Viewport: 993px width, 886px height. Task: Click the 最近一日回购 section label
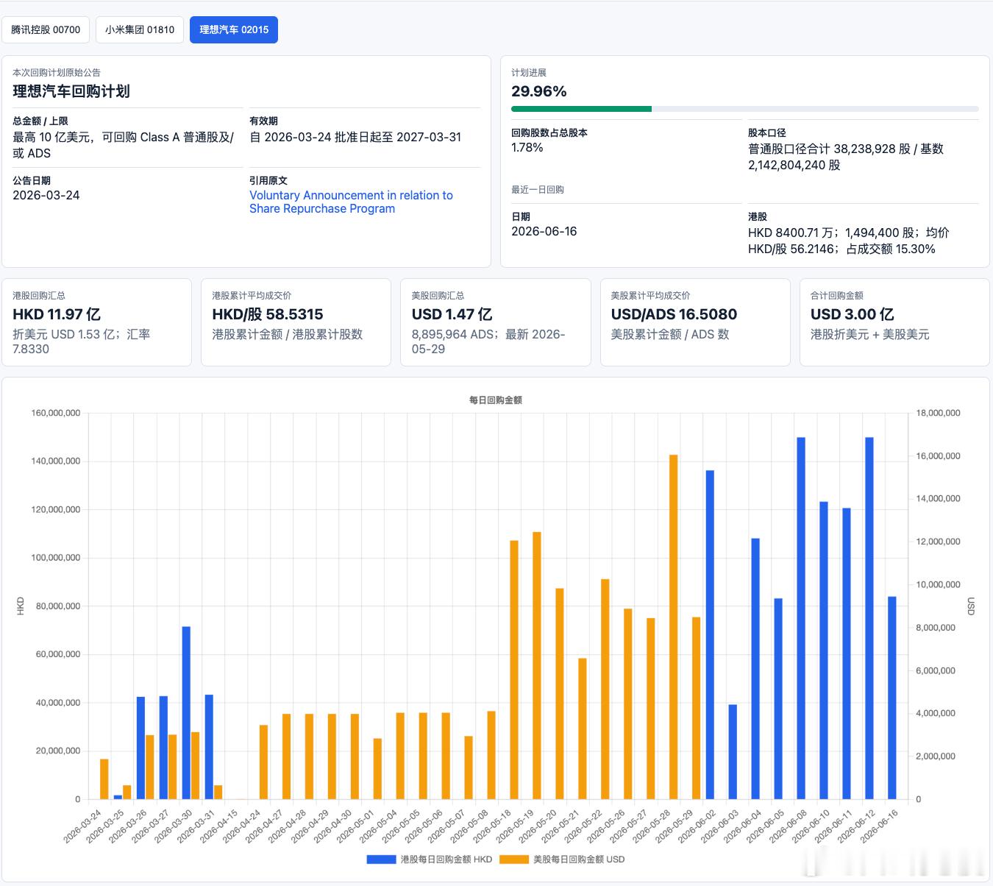538,190
